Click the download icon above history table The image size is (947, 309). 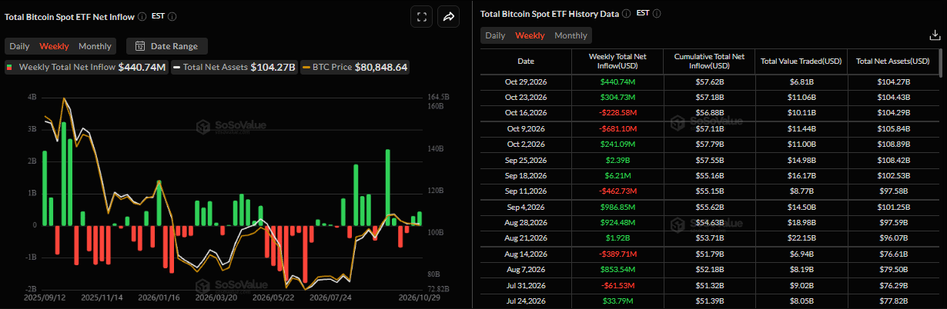coord(935,35)
